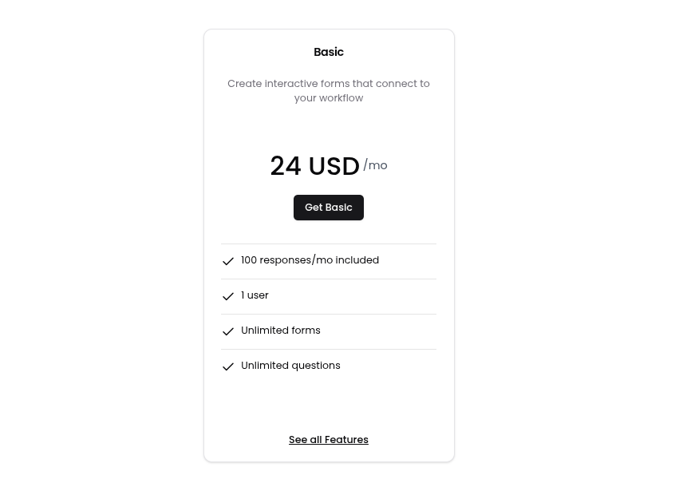This screenshot has width=679, height=487.
Task: Click the divider above feature list
Action: [329, 243]
